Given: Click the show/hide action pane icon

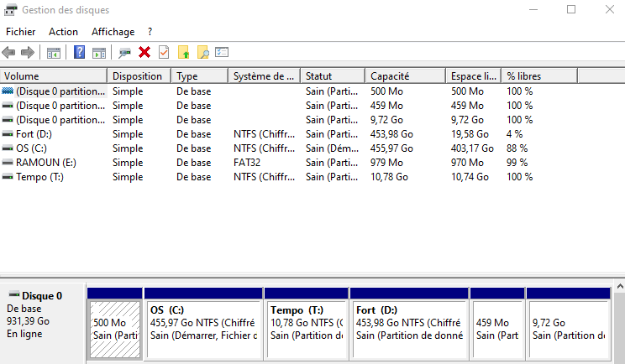Looking at the screenshot, I should click(x=99, y=52).
